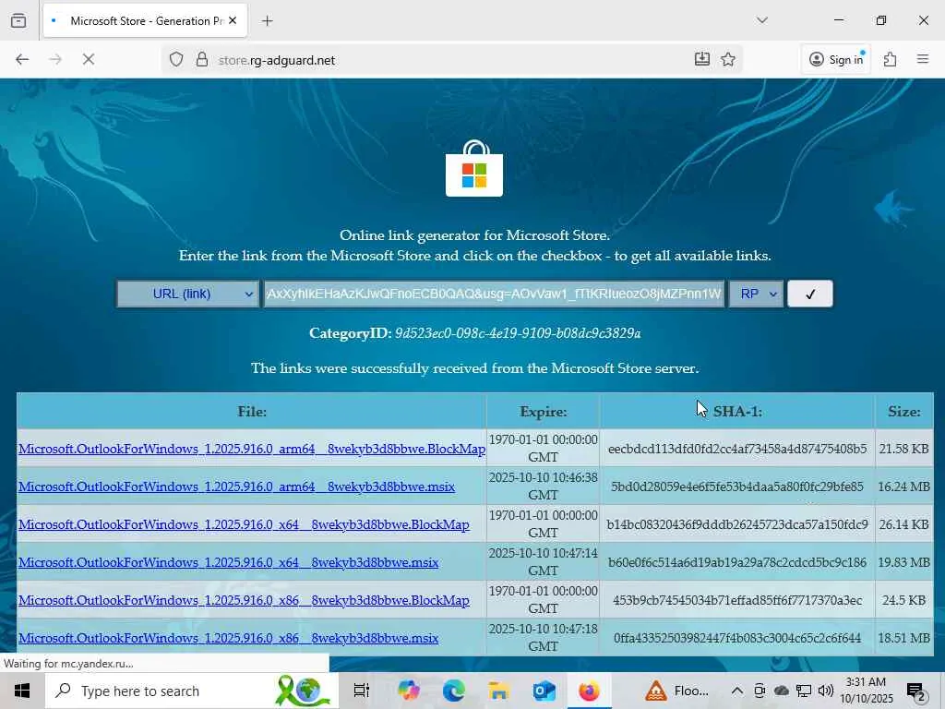Click the SHA-1 column header
The image size is (945, 709).
pyautogui.click(x=737, y=411)
